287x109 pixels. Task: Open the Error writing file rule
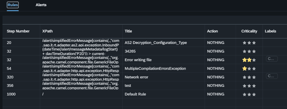click(x=138, y=60)
